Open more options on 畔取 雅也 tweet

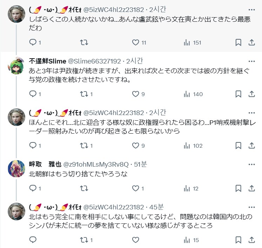coord(251,164)
